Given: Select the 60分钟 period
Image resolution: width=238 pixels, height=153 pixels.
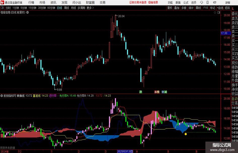Looking at the screenshot, I should pyautogui.click(x=51, y=8).
